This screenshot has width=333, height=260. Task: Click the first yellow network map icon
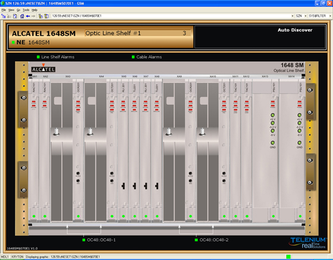click(x=40, y=16)
